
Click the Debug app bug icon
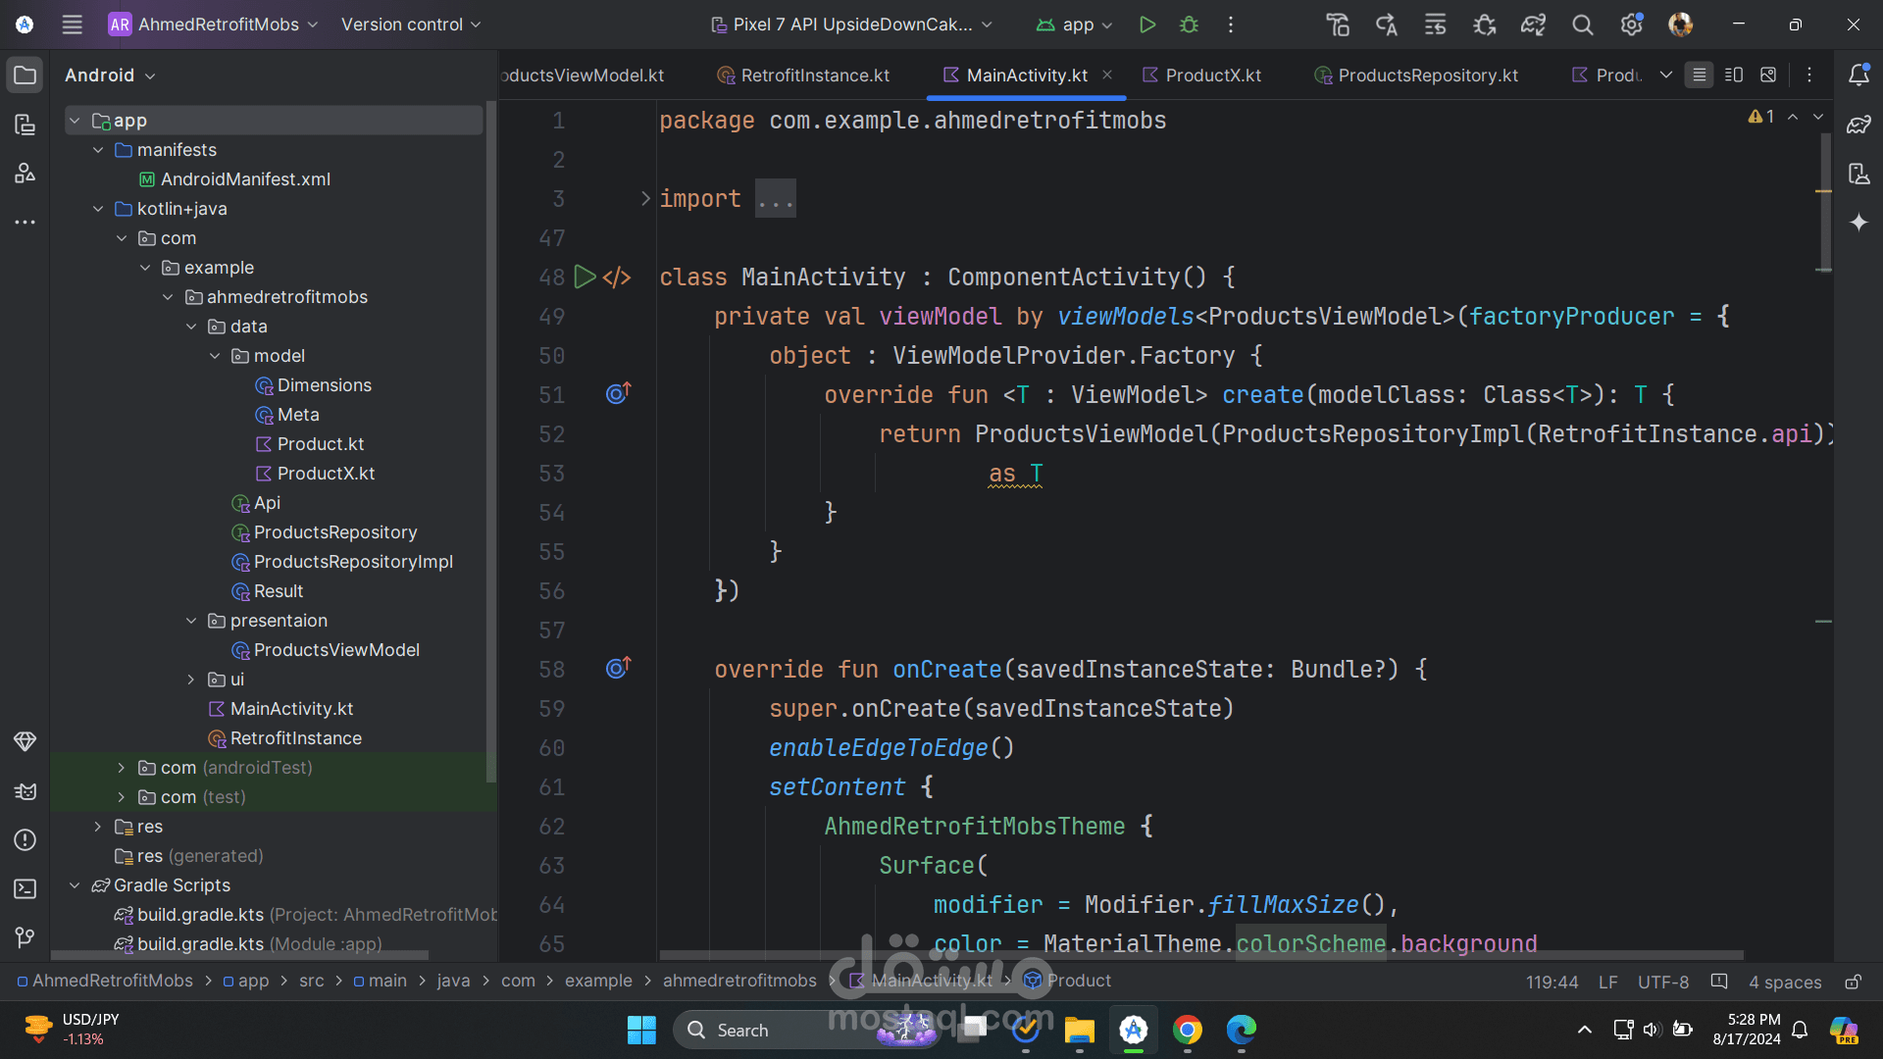point(1189,25)
